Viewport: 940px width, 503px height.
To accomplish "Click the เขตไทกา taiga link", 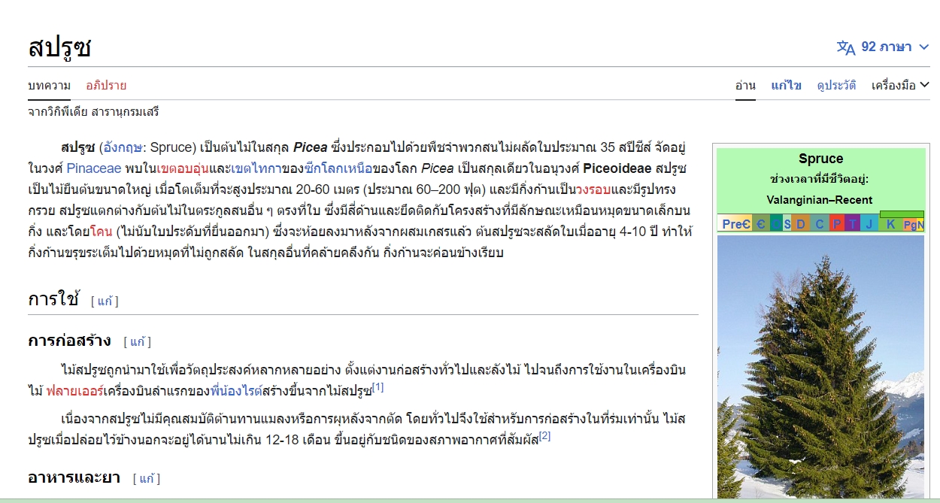I will click(x=256, y=168).
